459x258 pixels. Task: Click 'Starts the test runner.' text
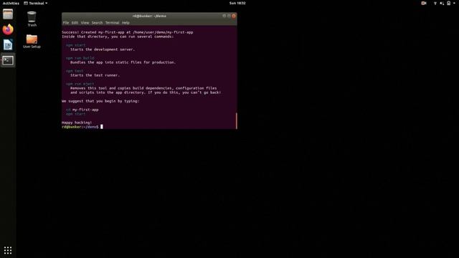tap(95, 75)
